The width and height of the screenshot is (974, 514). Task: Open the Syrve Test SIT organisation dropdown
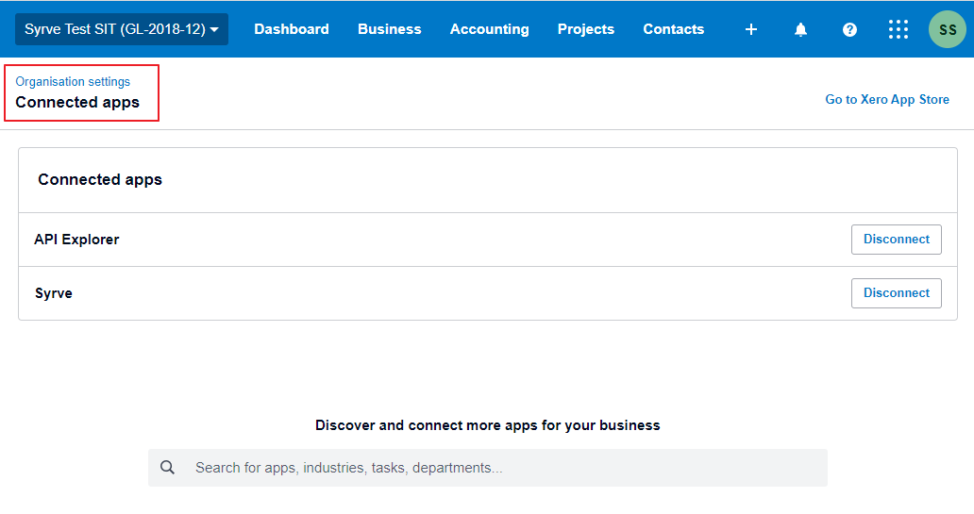(x=121, y=29)
